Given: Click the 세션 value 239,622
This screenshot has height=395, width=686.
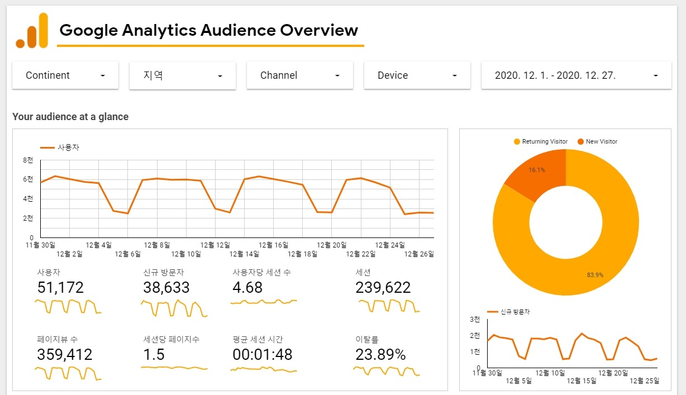Looking at the screenshot, I should click(383, 288).
